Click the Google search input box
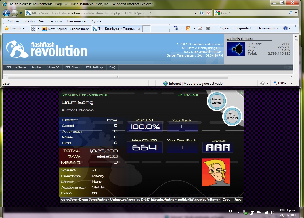The height and width of the screenshot is (218, 304). 254,13
